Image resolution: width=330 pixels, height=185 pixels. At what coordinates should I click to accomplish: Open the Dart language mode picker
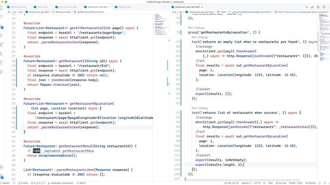pos(271,183)
